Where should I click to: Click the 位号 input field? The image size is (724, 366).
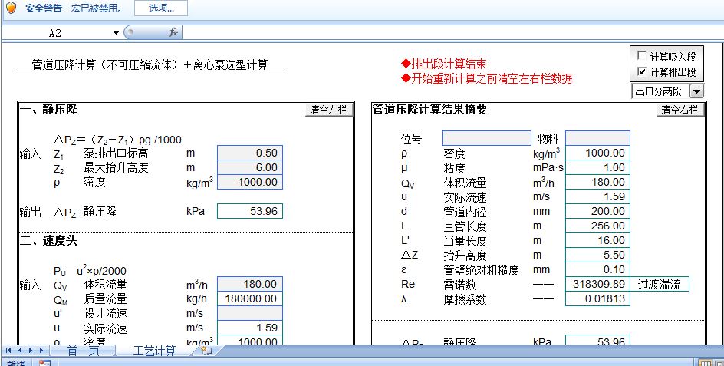pyautogui.click(x=485, y=138)
